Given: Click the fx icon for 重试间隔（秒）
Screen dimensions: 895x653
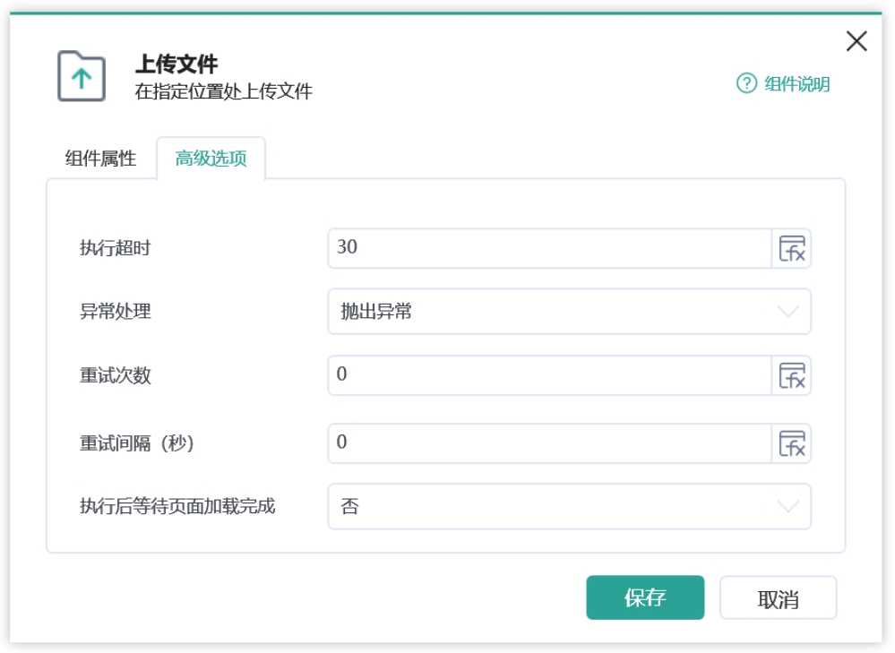Looking at the screenshot, I should coord(792,443).
